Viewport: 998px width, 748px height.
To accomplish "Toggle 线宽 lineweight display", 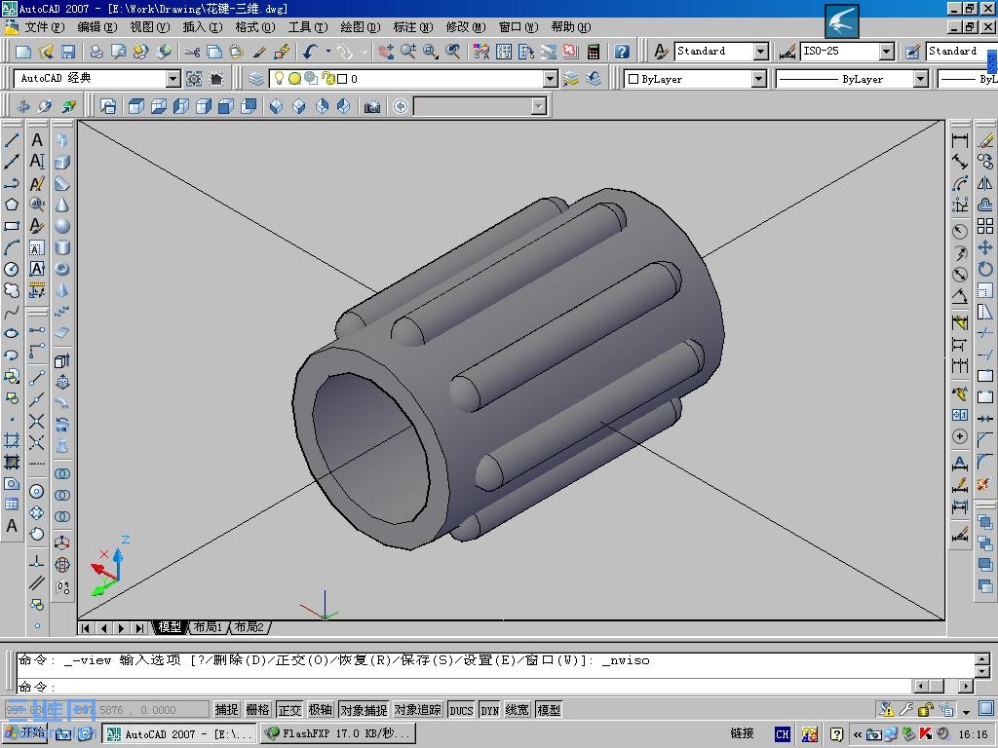I will coord(518,710).
